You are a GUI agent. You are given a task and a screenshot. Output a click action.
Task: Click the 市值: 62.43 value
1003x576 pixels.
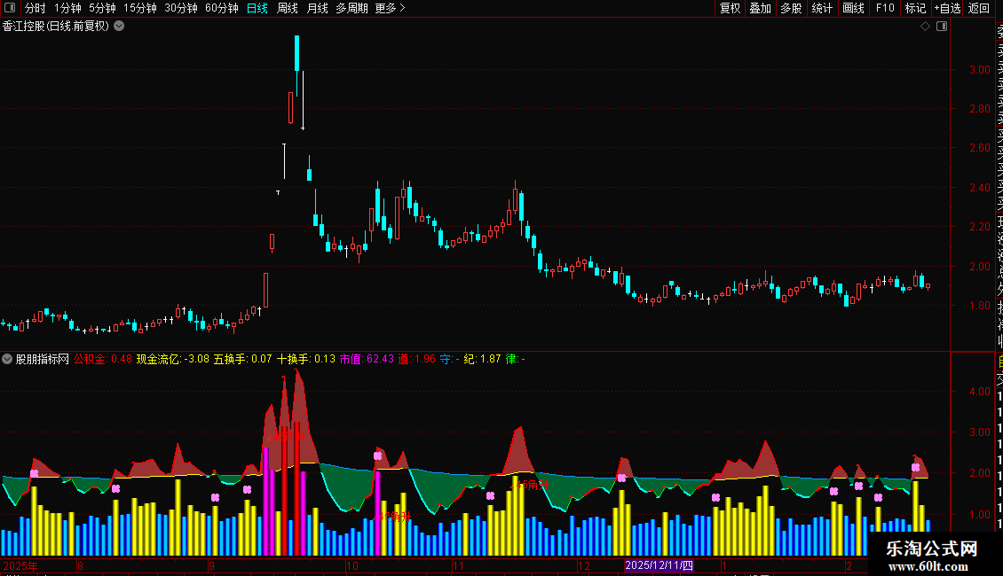point(367,359)
